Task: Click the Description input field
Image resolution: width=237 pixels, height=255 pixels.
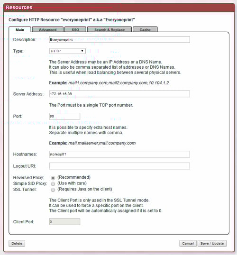Action: tap(119, 39)
